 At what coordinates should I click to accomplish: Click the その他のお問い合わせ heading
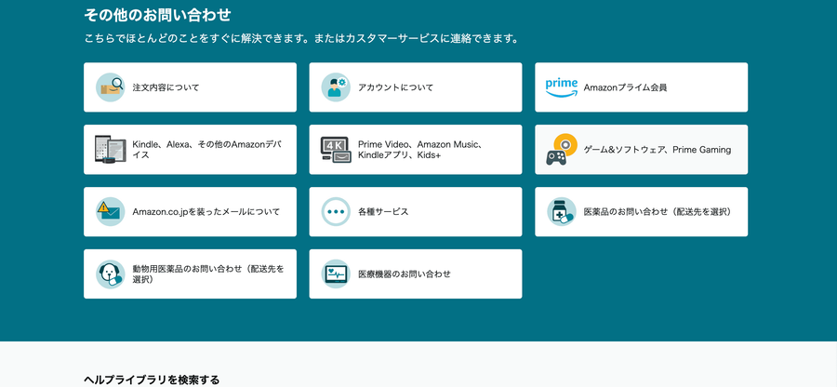pyautogui.click(x=157, y=15)
